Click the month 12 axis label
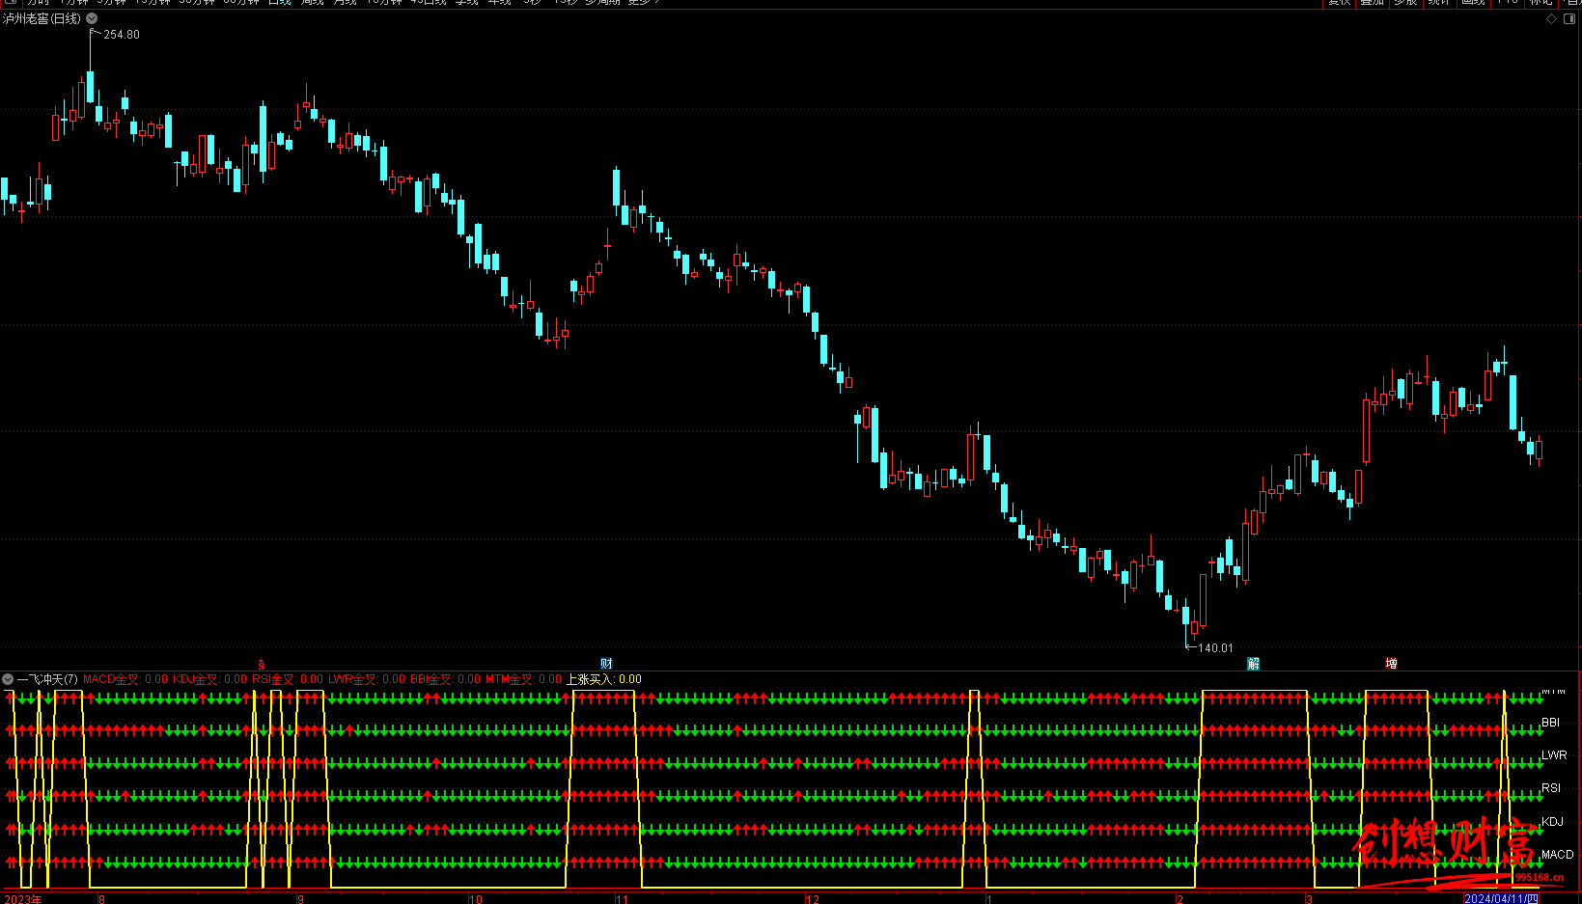1582x904 pixels. click(813, 899)
